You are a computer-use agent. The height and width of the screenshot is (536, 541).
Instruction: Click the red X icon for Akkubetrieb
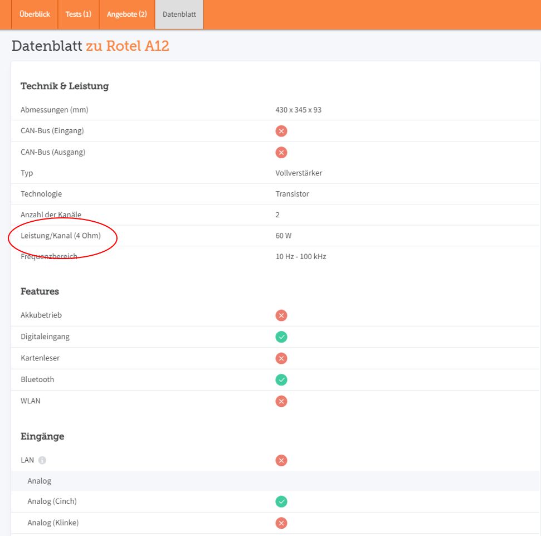point(281,315)
